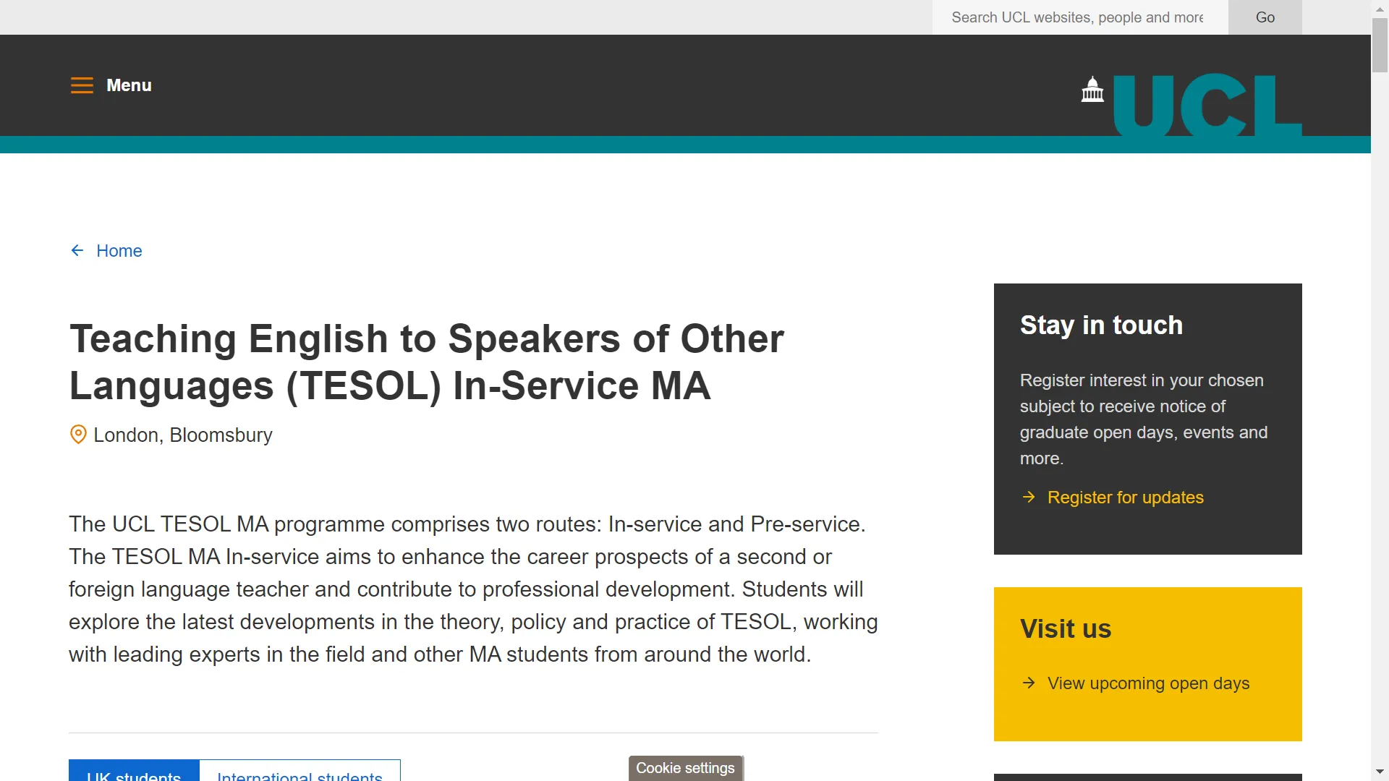
Task: Click the yellow arrow beside Register for updates
Action: point(1029,497)
